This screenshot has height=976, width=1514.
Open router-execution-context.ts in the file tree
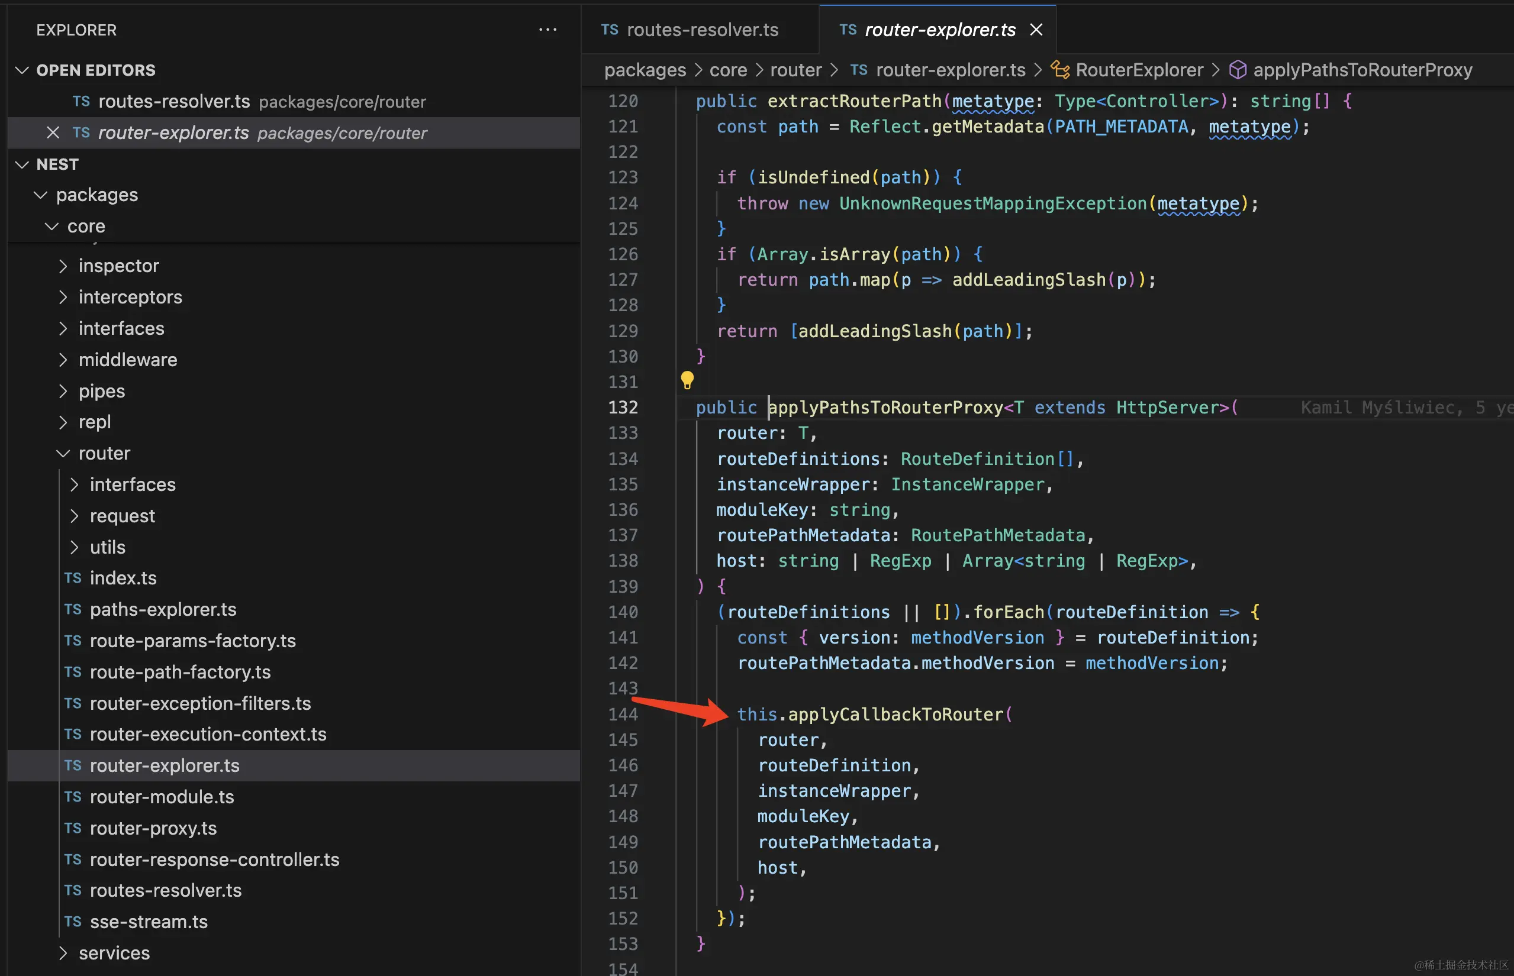click(x=207, y=734)
